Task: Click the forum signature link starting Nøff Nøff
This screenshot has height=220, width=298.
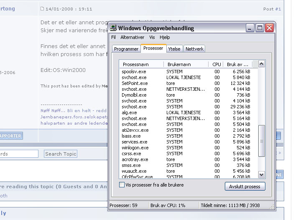Action: (74, 110)
